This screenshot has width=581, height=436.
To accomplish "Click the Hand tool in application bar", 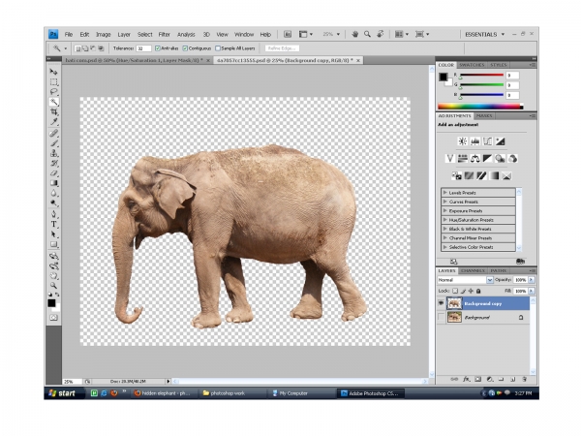I will (355, 34).
